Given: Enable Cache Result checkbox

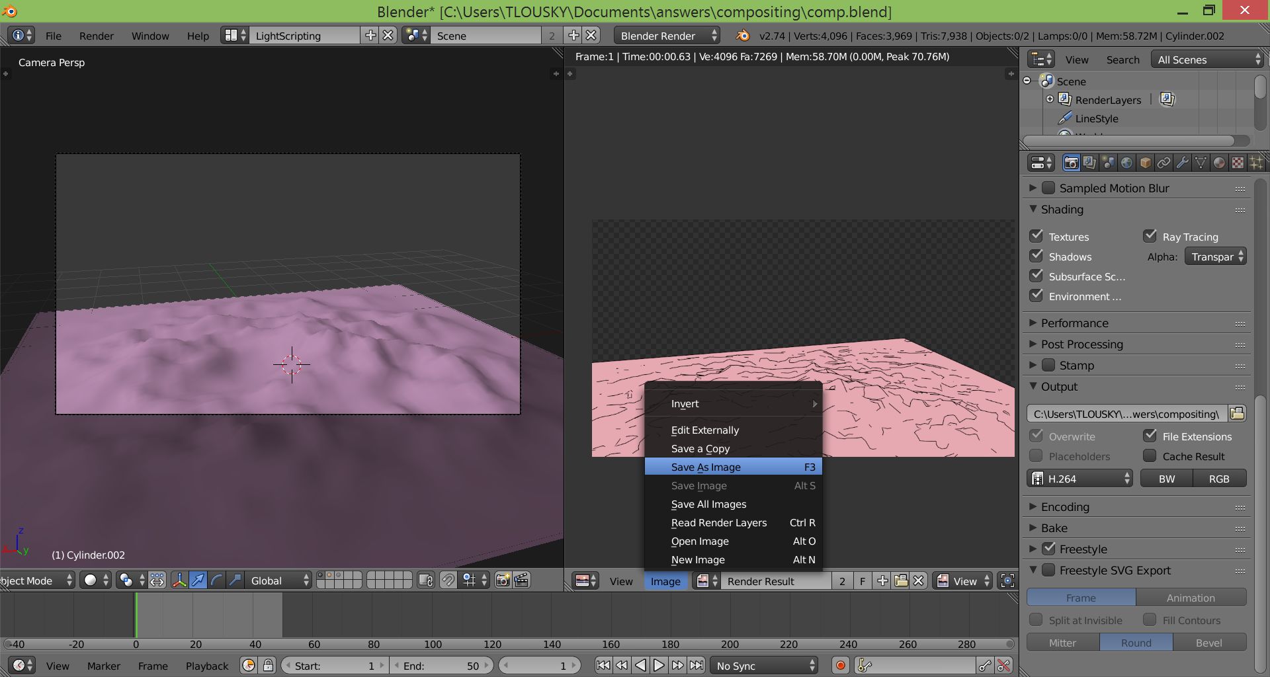Looking at the screenshot, I should coord(1150,456).
